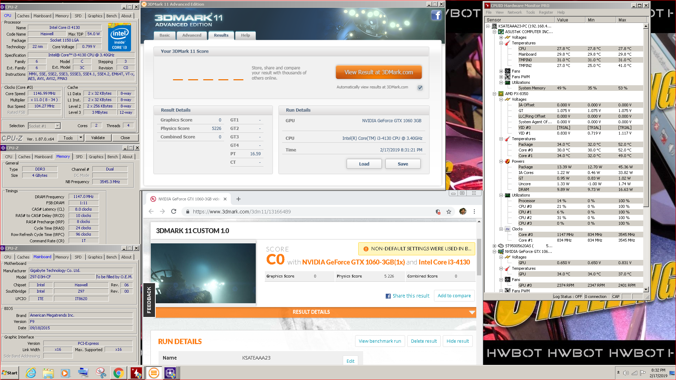Expand the ST95005620AS drive node
Viewport: 676px width, 380px height.
tap(494, 246)
